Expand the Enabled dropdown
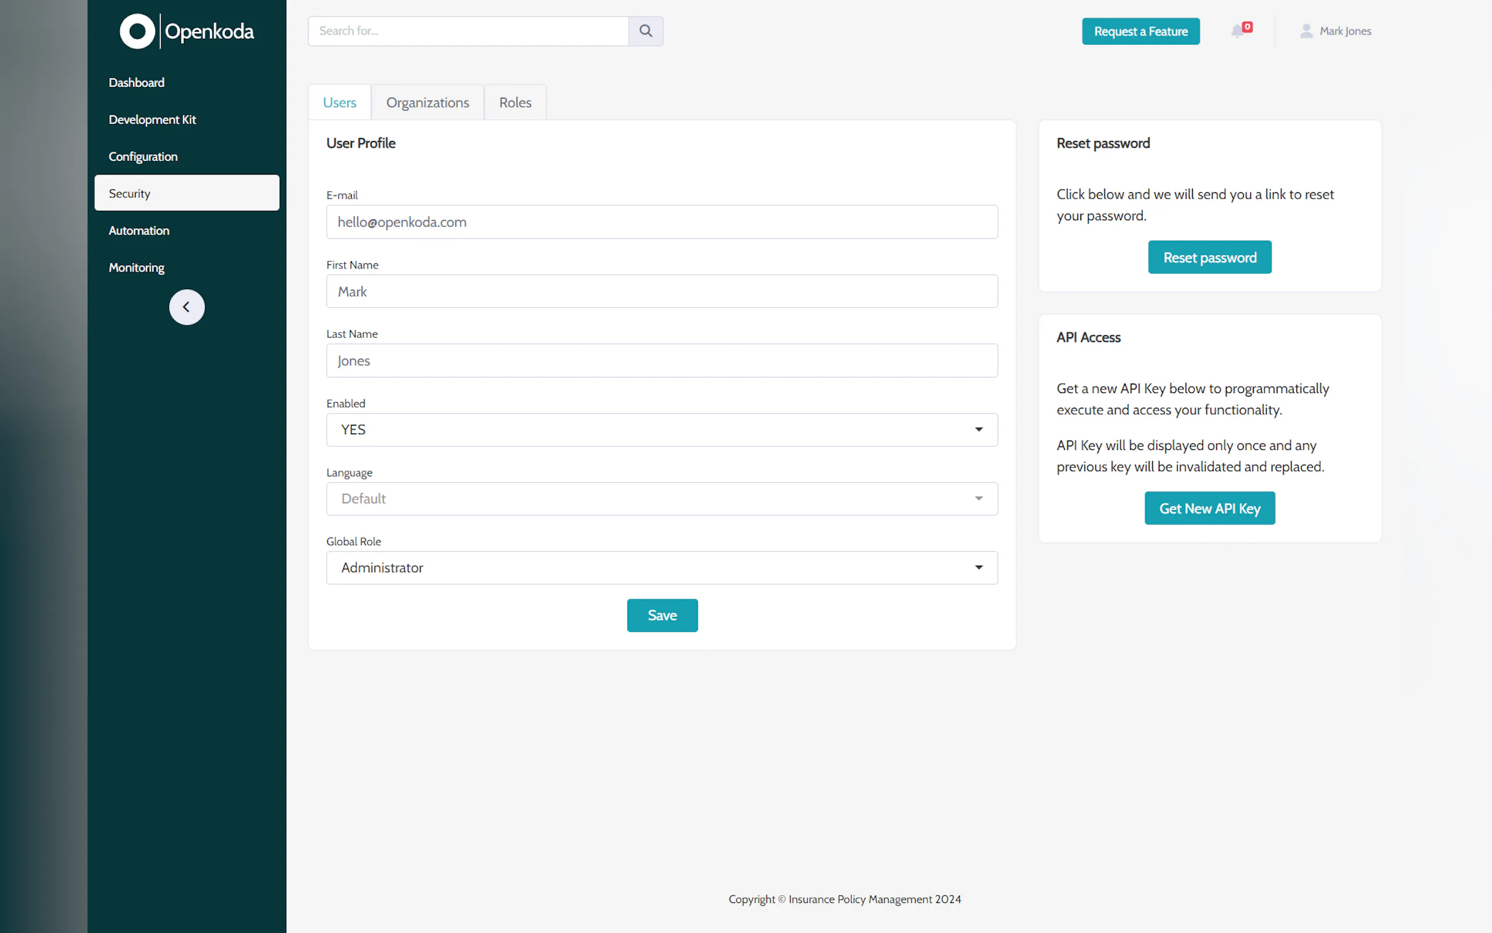Image resolution: width=1492 pixels, height=933 pixels. 661,429
